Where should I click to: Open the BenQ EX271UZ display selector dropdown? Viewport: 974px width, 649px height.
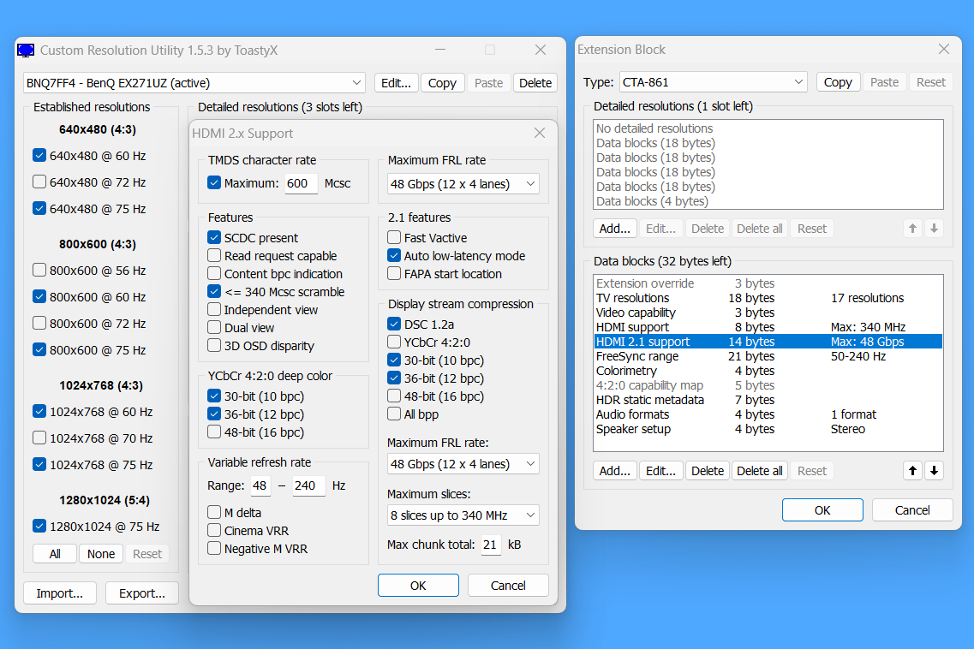pos(194,83)
